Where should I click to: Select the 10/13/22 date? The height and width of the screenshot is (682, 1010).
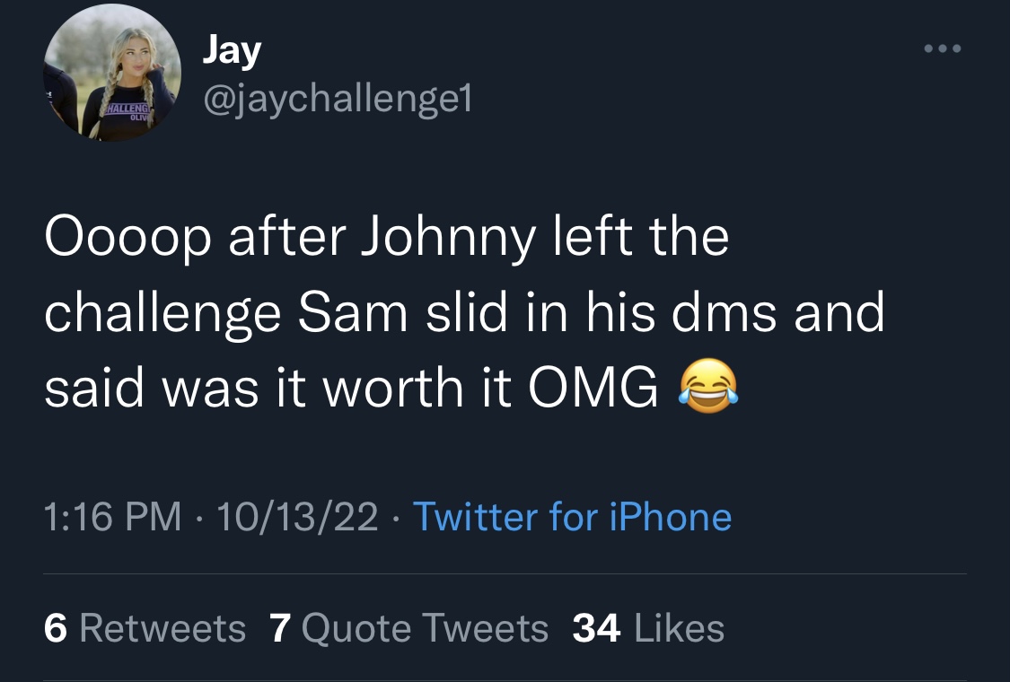click(x=297, y=517)
